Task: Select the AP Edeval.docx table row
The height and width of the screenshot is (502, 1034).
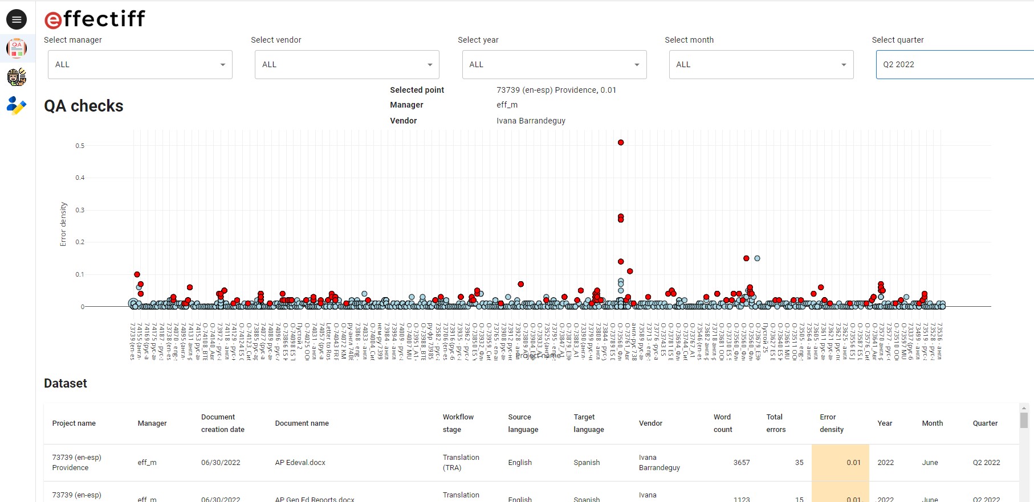Action: click(300, 463)
